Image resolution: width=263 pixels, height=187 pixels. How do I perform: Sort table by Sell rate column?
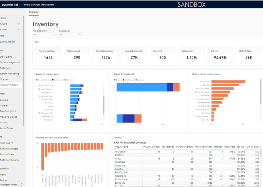coord(240,147)
